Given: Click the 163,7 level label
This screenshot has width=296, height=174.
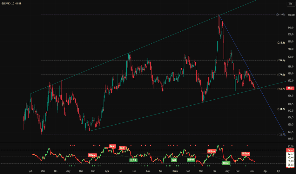Looking at the screenshot, I should (x=281, y=89).
